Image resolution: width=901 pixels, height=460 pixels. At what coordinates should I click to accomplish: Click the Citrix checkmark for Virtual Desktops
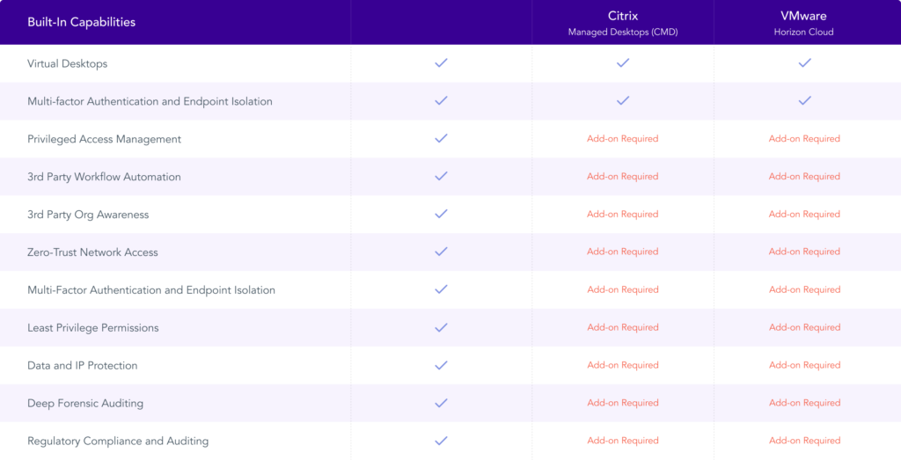[x=623, y=62]
